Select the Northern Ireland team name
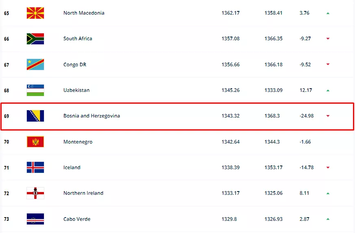 pyautogui.click(x=83, y=193)
